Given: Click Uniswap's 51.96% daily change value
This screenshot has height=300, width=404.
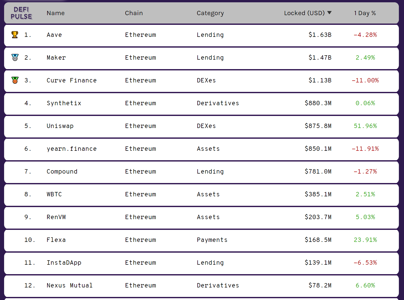Looking at the screenshot, I should pos(365,126).
